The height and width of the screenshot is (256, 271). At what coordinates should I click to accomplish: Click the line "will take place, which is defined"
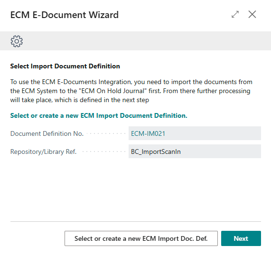click(x=80, y=100)
